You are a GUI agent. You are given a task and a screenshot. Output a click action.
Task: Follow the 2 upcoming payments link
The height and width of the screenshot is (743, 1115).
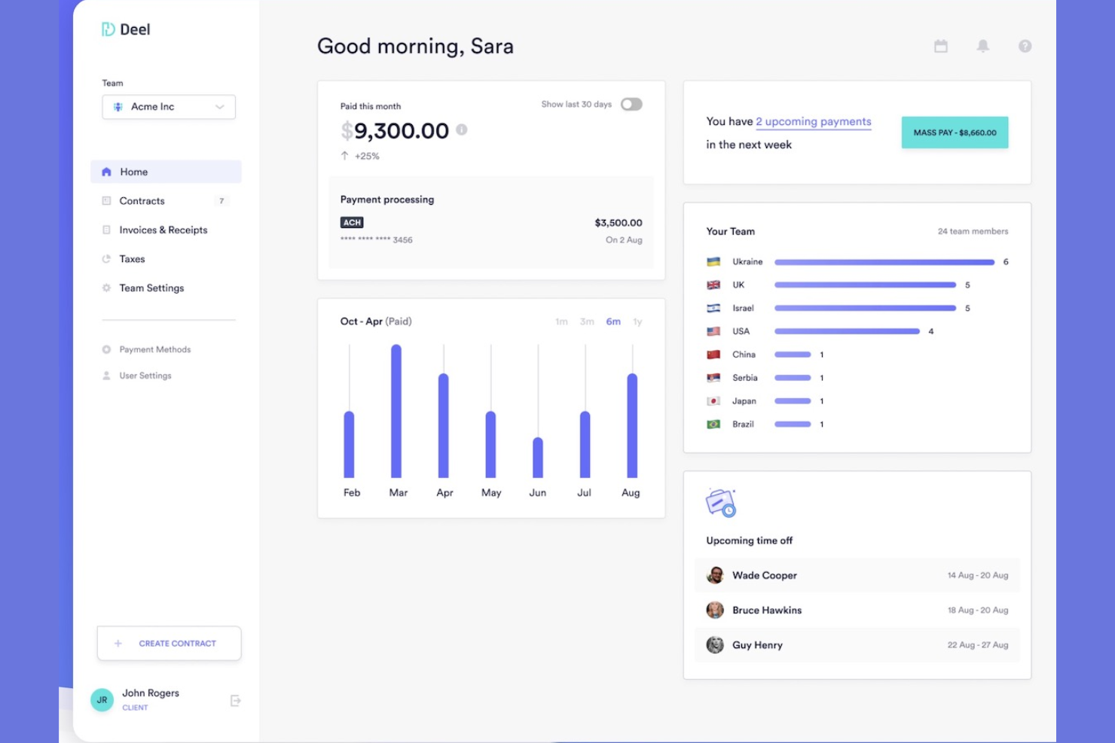(x=814, y=122)
